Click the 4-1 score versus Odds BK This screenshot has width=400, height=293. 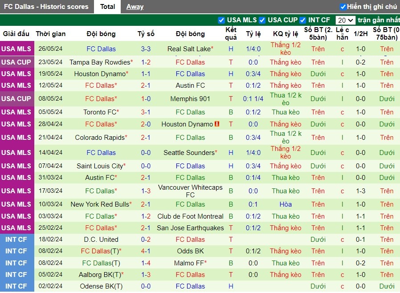146,251
